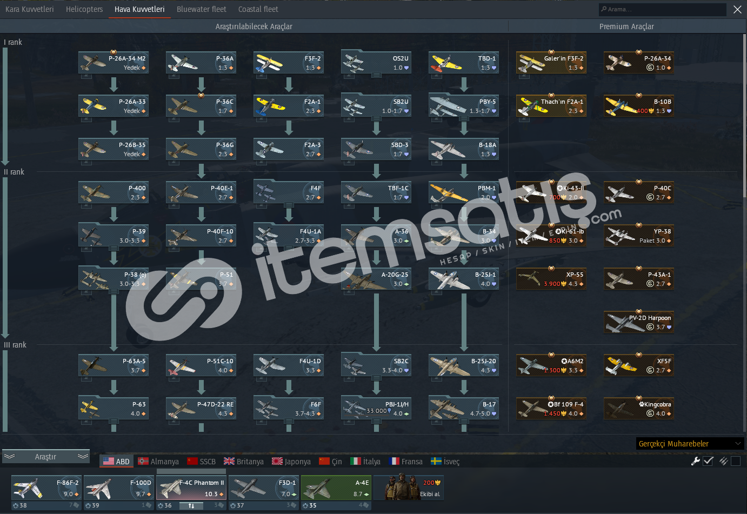The image size is (747, 514).
Task: Select the TBF-1C aircraft card
Action: tap(376, 192)
